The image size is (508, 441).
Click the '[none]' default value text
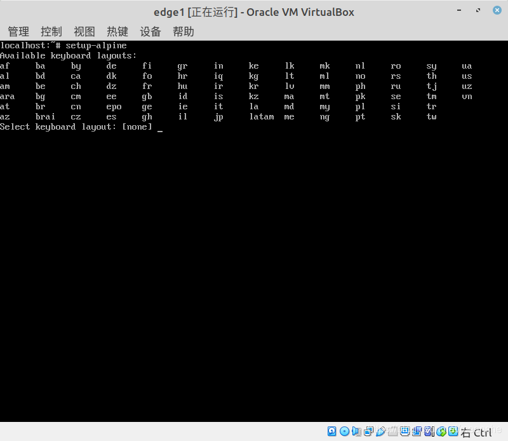[137, 127]
